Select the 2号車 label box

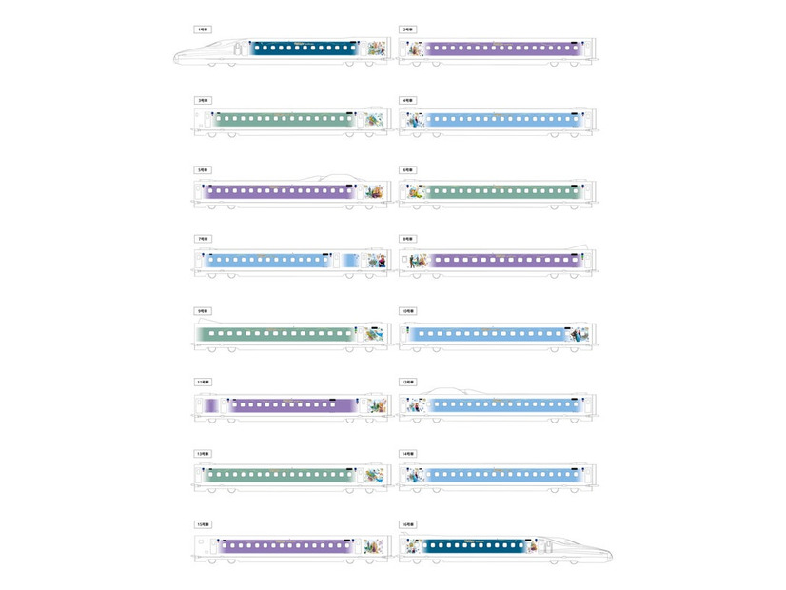(407, 29)
